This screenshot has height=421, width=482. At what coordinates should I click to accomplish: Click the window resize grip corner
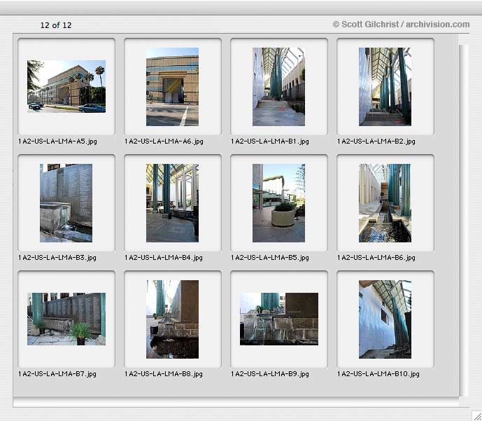(x=477, y=415)
